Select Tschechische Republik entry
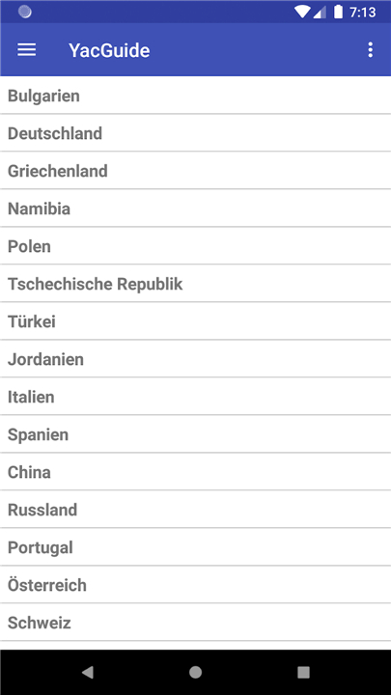Viewport: 391px width, 695px height. click(x=195, y=284)
